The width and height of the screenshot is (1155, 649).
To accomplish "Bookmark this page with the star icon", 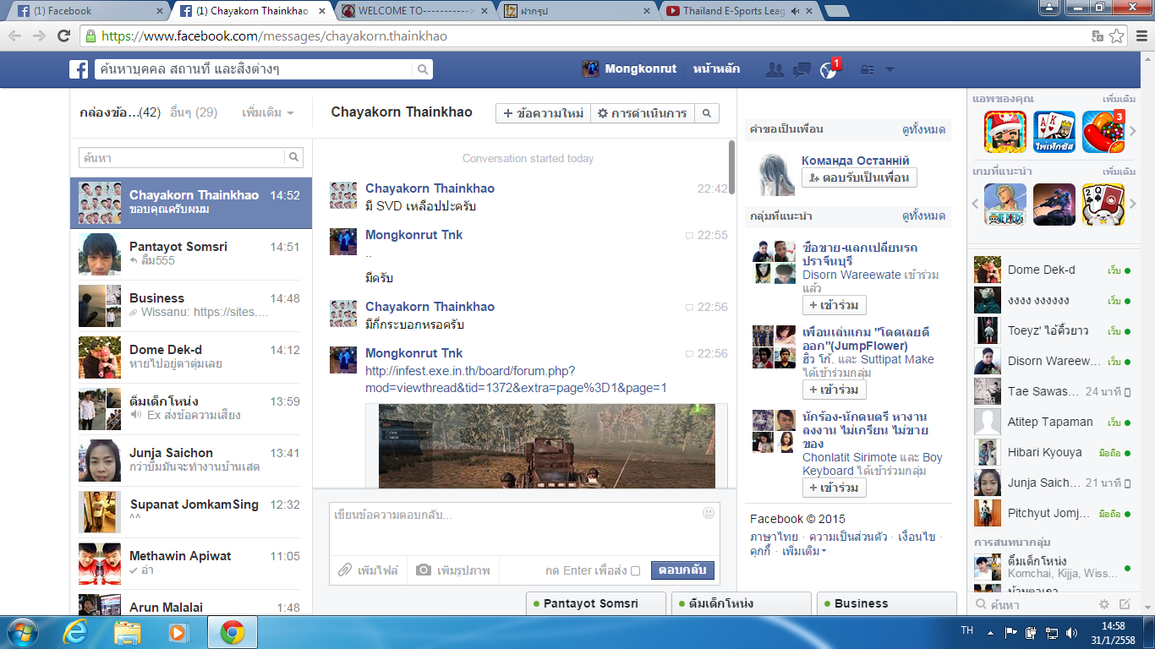I will point(1117,36).
